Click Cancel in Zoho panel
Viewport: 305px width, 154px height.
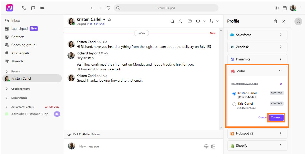263,117
